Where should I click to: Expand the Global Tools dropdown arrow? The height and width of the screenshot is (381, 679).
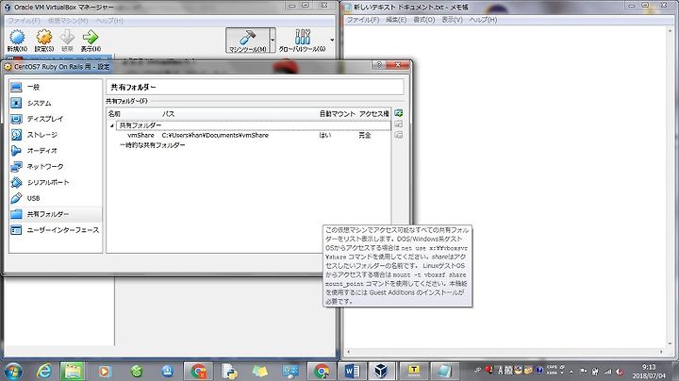(x=332, y=41)
